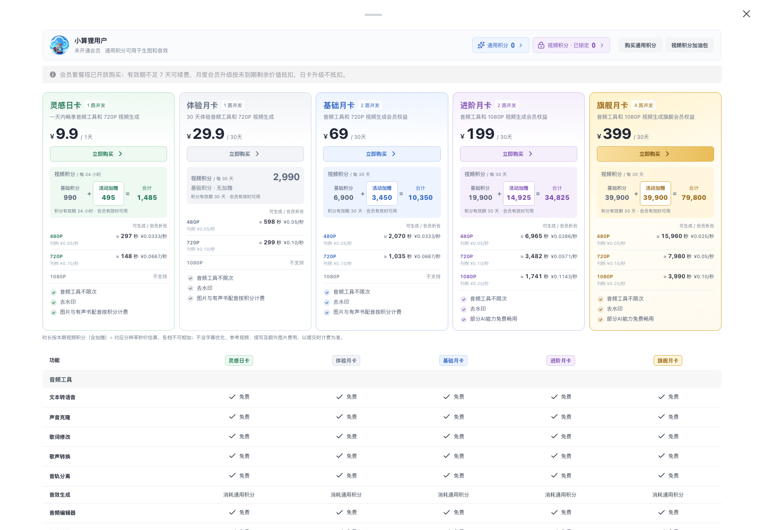Click the 小算狸用户 profile avatar
This screenshot has height=530, width=764.
(59, 45)
